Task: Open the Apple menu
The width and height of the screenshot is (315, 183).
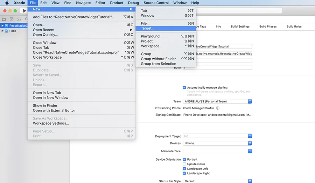Action: (7, 3)
